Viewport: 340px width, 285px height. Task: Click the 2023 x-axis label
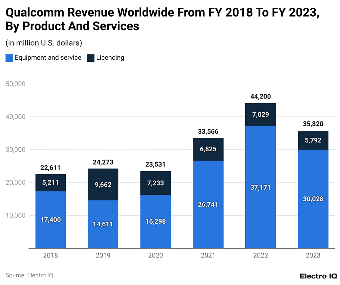[x=313, y=255]
